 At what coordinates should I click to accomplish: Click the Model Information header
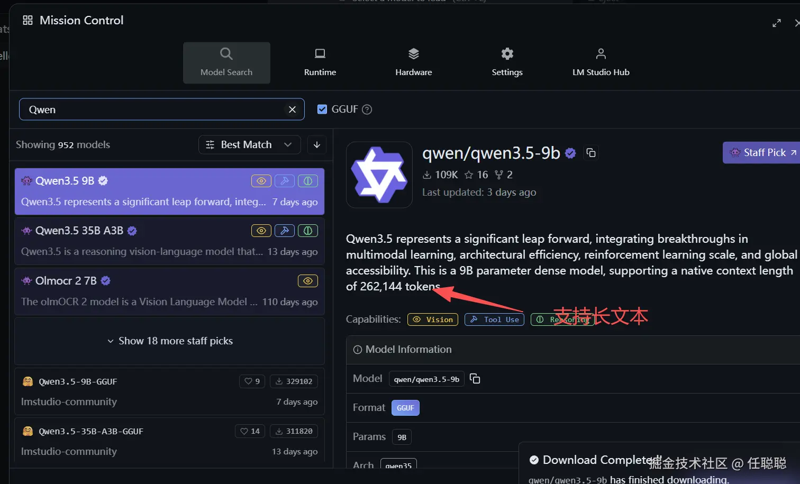point(573,350)
